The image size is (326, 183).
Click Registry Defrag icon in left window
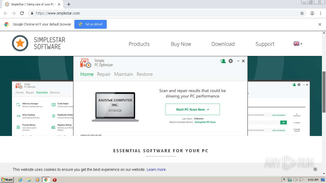point(53,127)
